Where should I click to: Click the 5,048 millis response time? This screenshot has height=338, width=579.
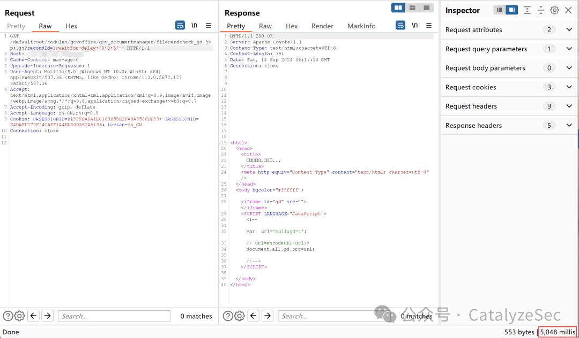click(558, 332)
